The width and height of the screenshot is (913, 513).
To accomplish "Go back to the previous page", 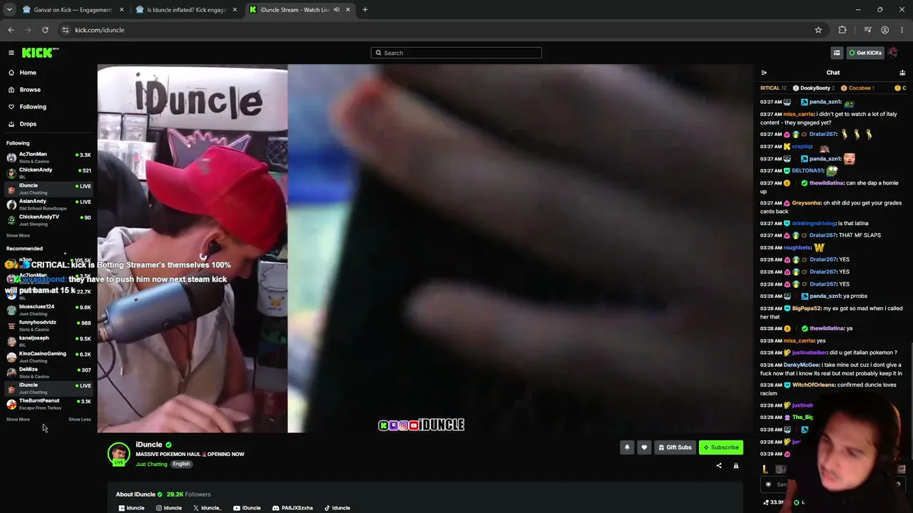I will pos(11,30).
